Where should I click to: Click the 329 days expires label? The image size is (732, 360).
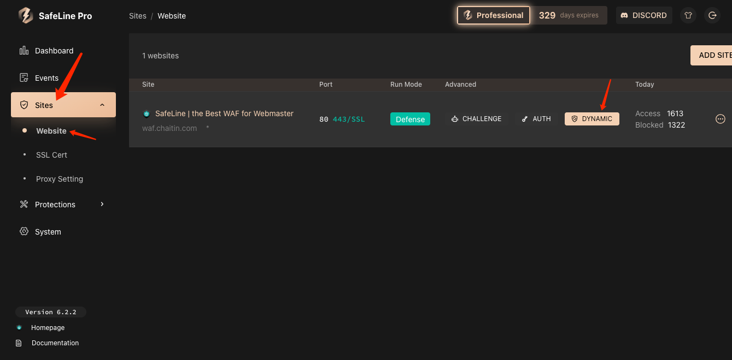569,15
